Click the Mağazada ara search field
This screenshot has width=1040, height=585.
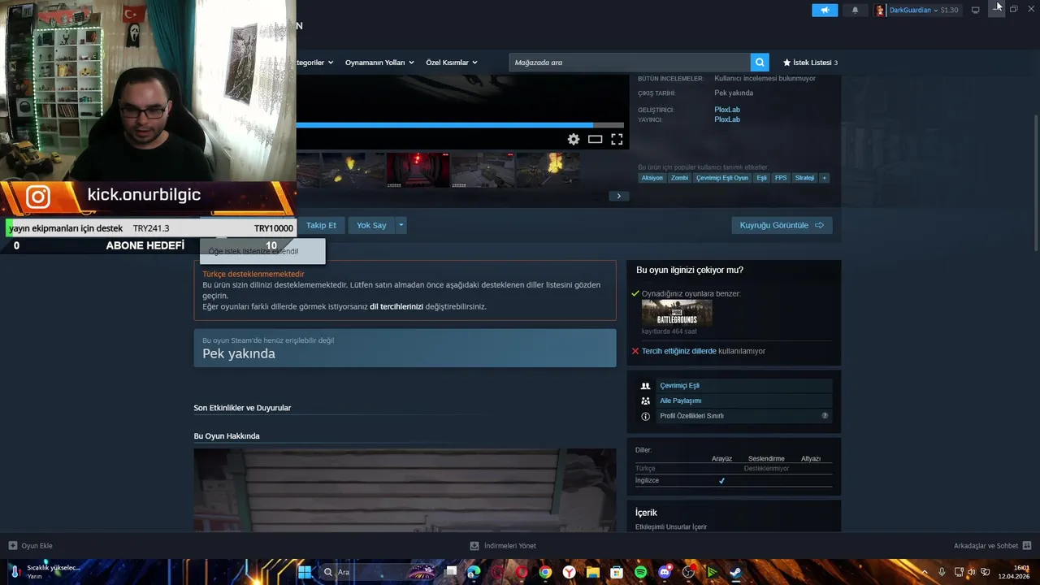(630, 63)
